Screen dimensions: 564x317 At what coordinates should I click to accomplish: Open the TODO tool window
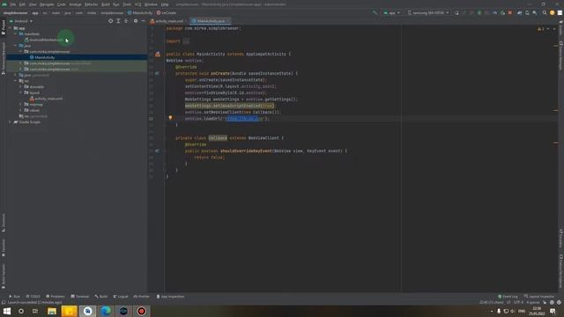tap(33, 297)
